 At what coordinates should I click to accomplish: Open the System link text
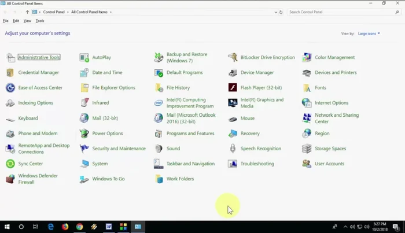pos(100,164)
